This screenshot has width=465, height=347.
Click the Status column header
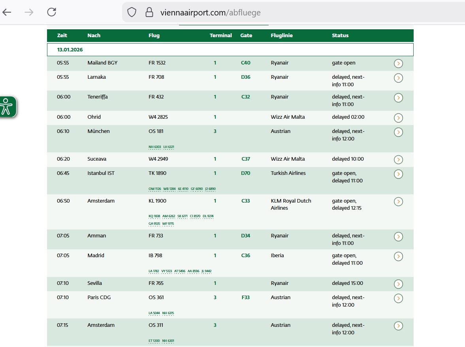(x=340, y=35)
